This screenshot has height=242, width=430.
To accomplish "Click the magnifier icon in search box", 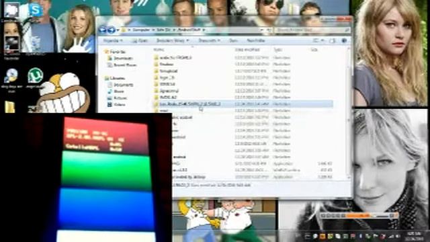I will (347, 30).
